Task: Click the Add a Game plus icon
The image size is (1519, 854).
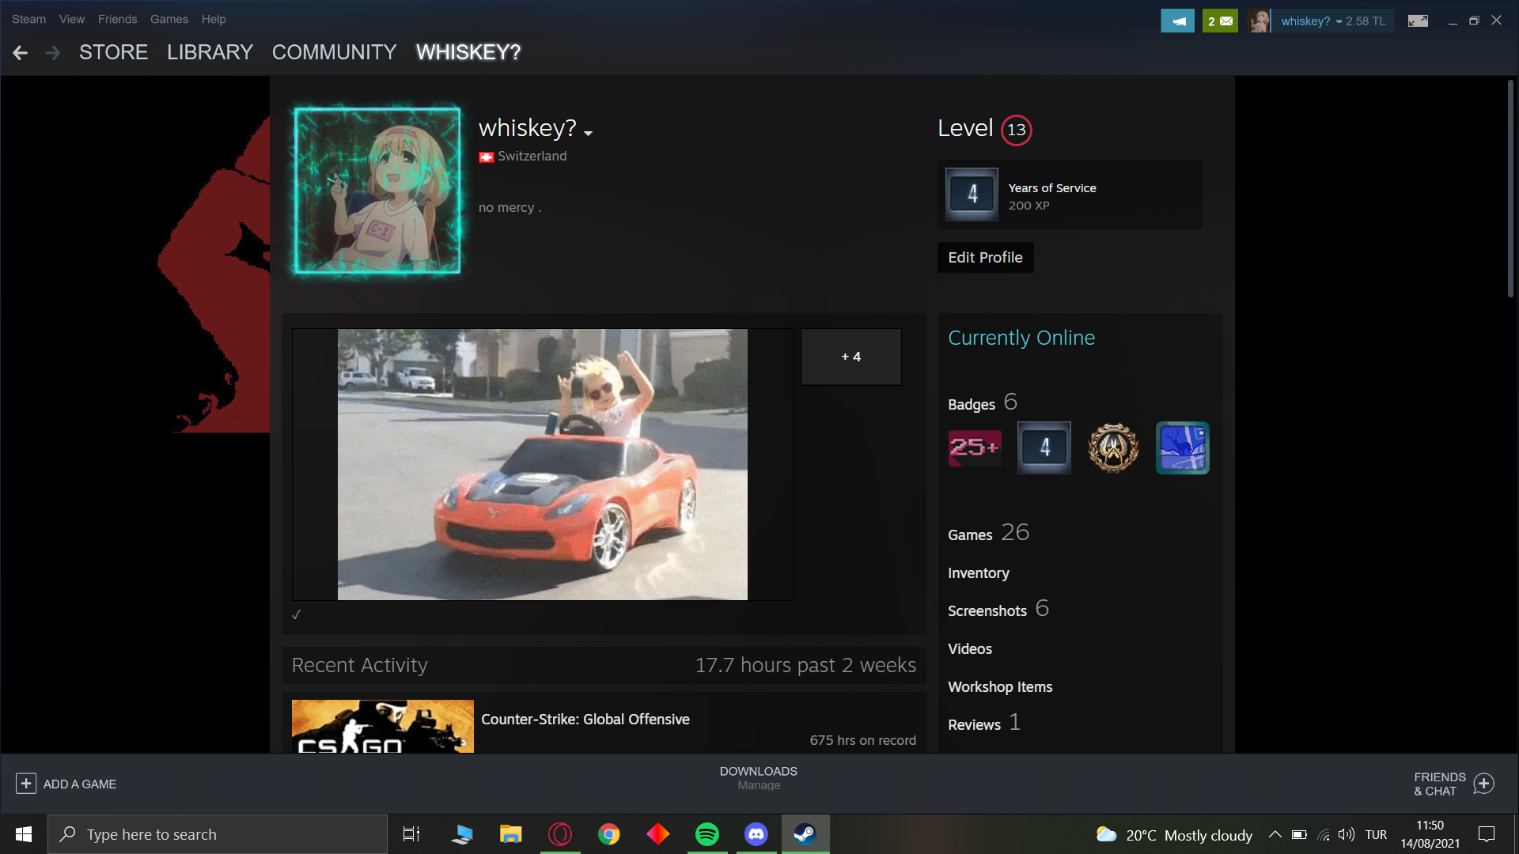Action: click(x=26, y=784)
